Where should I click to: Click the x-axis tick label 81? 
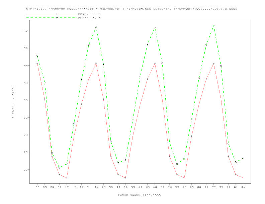coord(236,187)
